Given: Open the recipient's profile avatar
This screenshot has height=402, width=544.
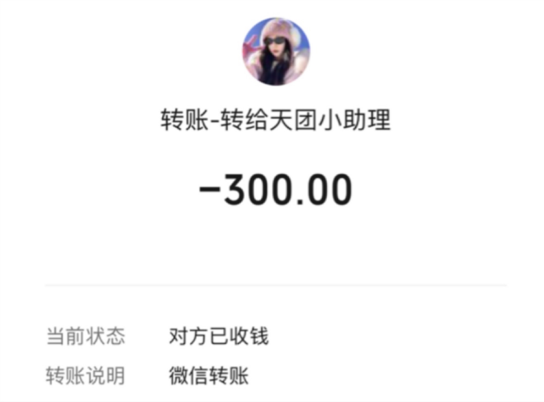Looking at the screenshot, I should pos(276,51).
